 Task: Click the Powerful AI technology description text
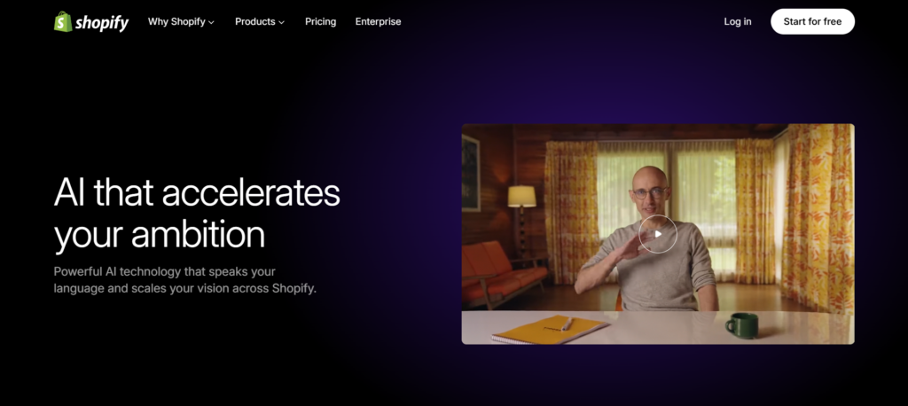(x=185, y=280)
